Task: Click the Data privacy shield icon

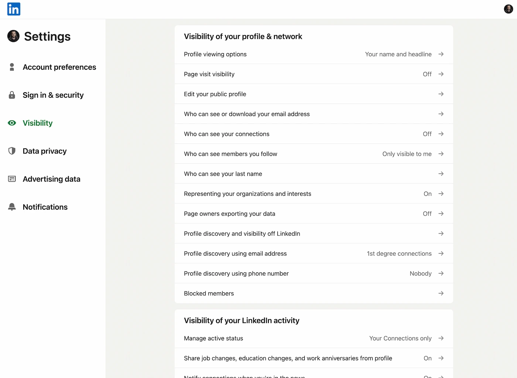Action: tap(12, 151)
